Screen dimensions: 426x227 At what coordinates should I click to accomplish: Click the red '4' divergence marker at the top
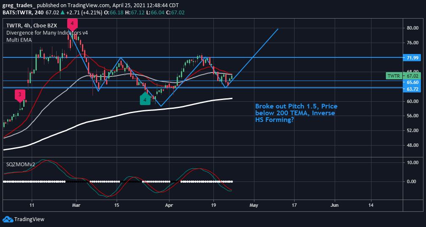point(72,24)
